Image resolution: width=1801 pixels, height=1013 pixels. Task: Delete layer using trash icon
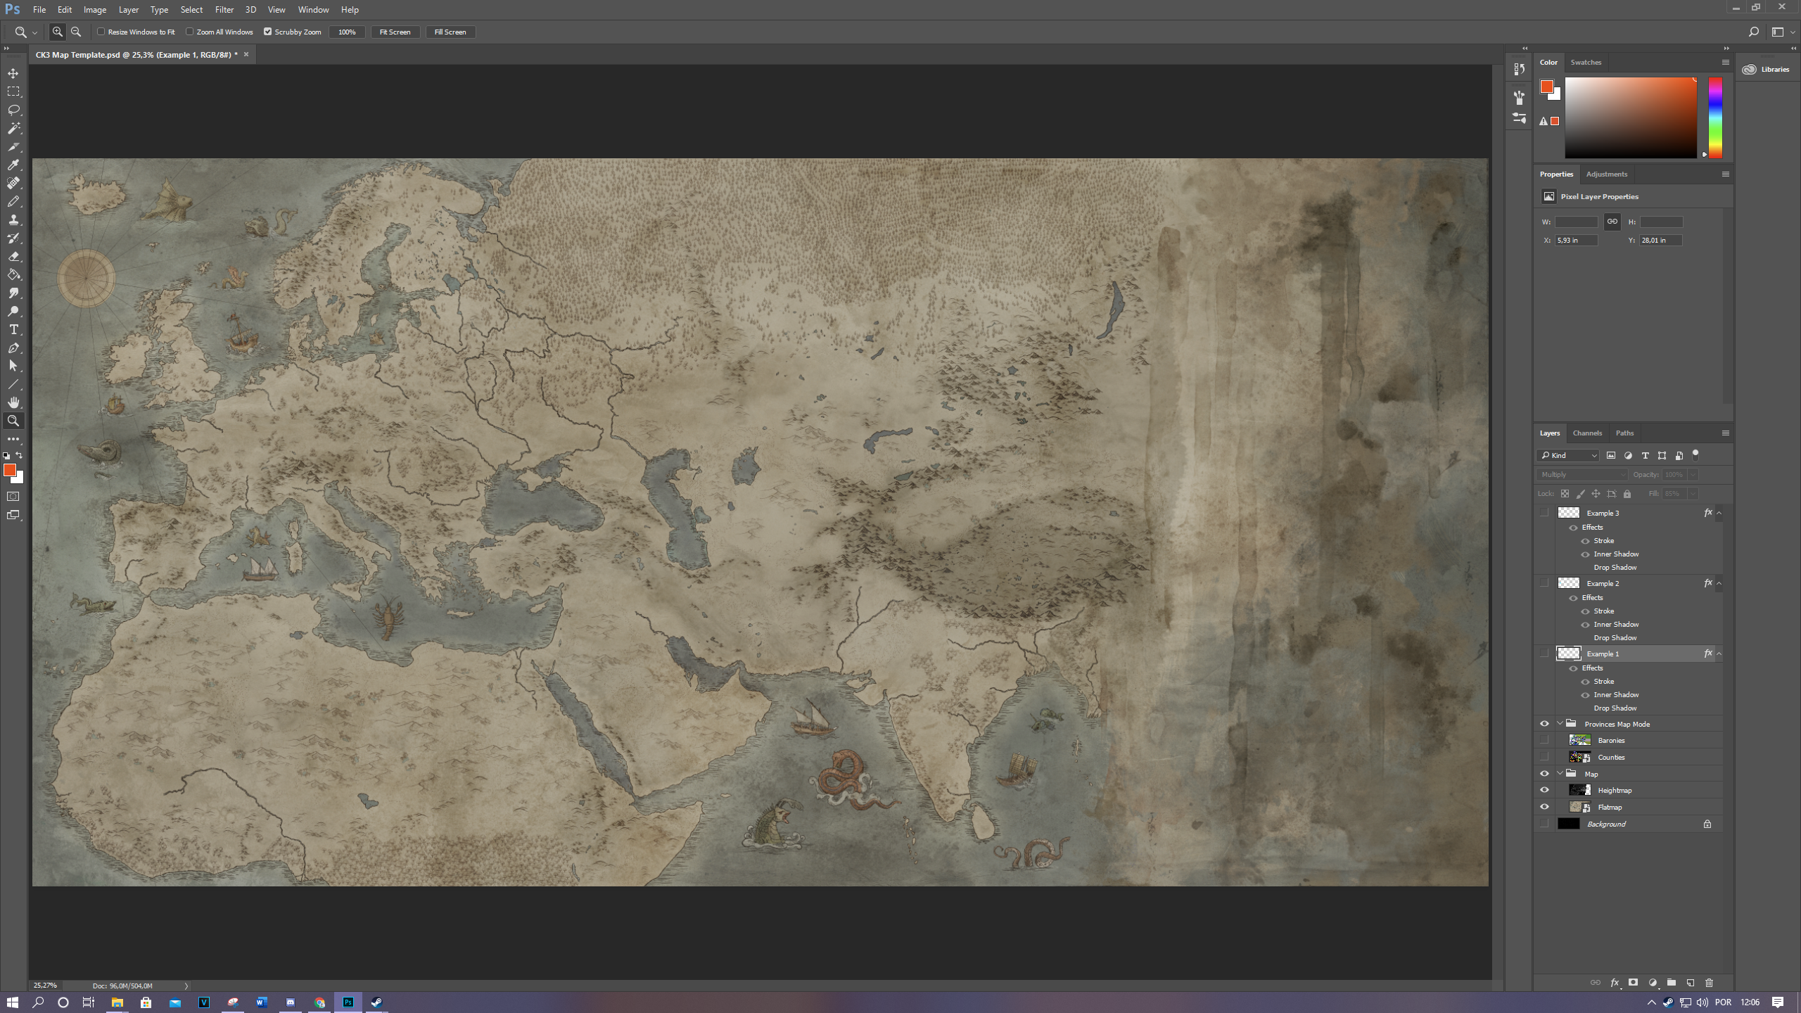(1709, 983)
